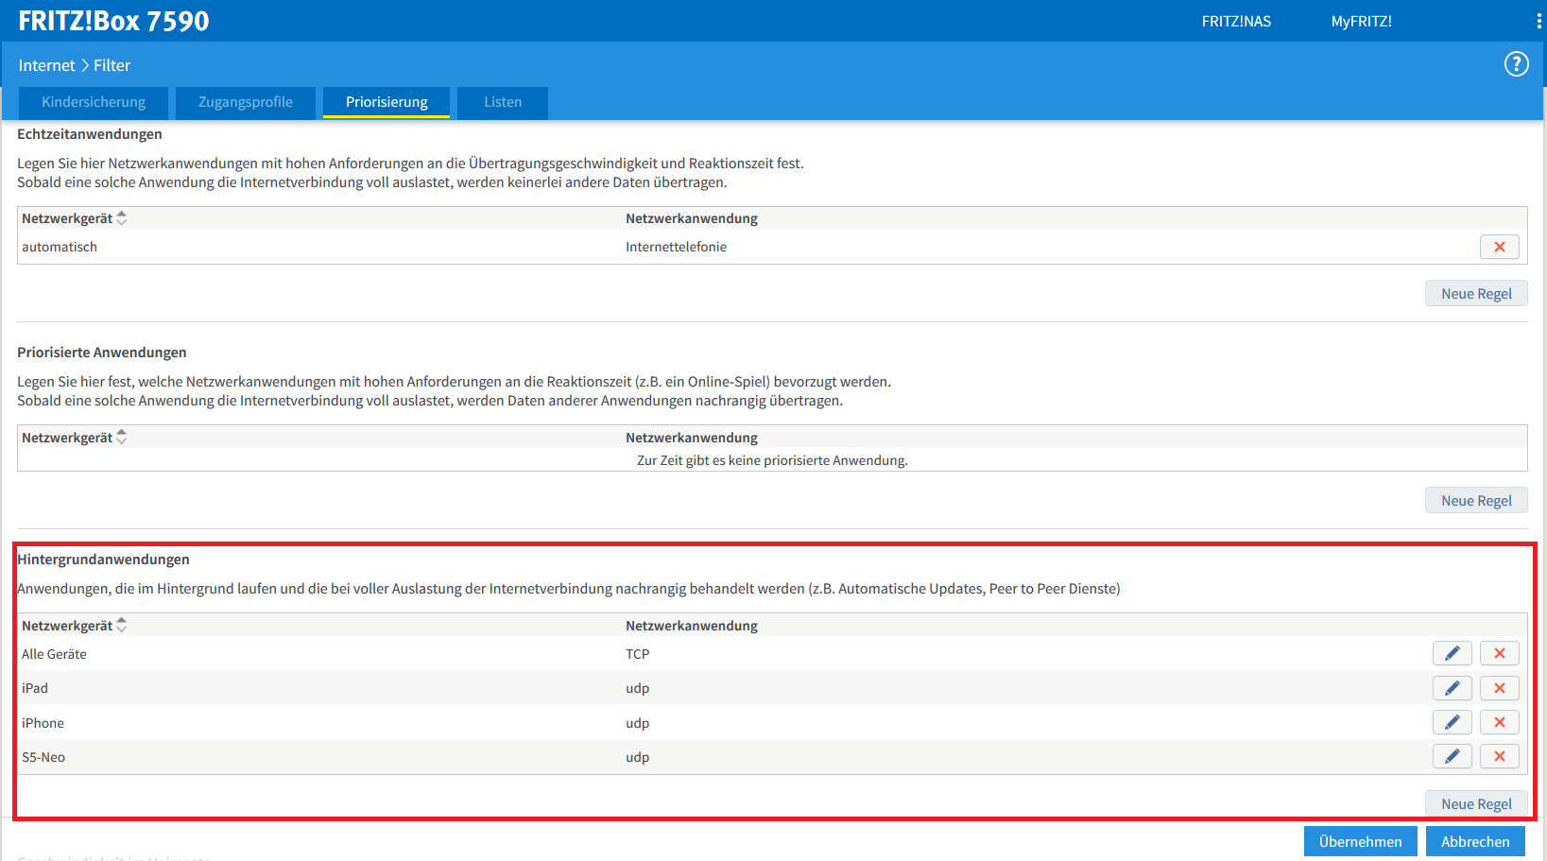Select the 'udp' cell in iPhone row
Screen dimensions: 1547x861
[637, 723]
